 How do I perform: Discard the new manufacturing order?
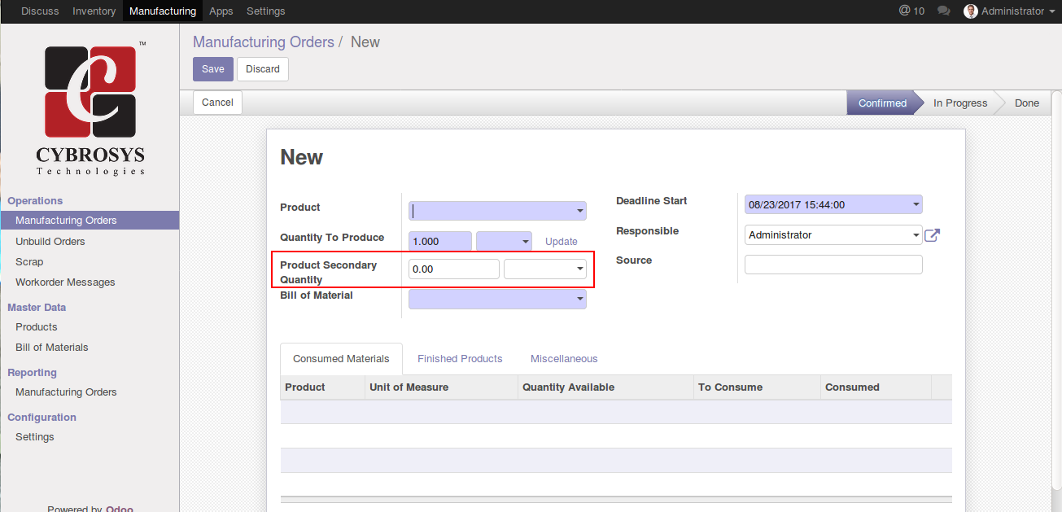[x=263, y=69]
